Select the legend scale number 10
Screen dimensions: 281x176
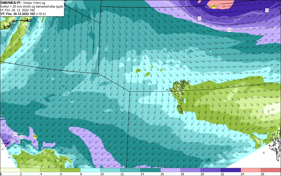(102, 174)
